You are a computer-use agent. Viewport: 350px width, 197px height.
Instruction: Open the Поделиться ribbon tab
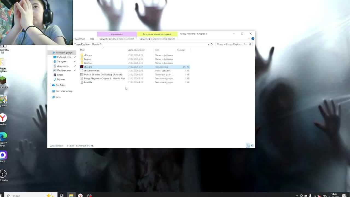(x=79, y=39)
